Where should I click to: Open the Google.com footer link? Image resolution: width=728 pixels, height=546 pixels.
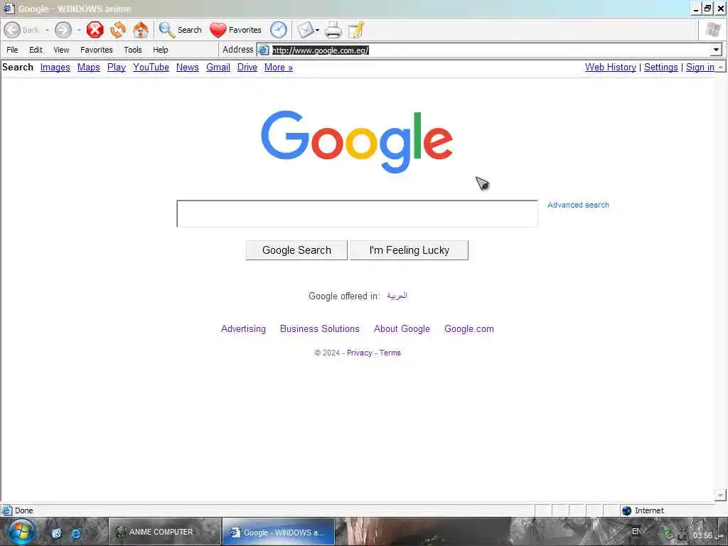tap(469, 328)
